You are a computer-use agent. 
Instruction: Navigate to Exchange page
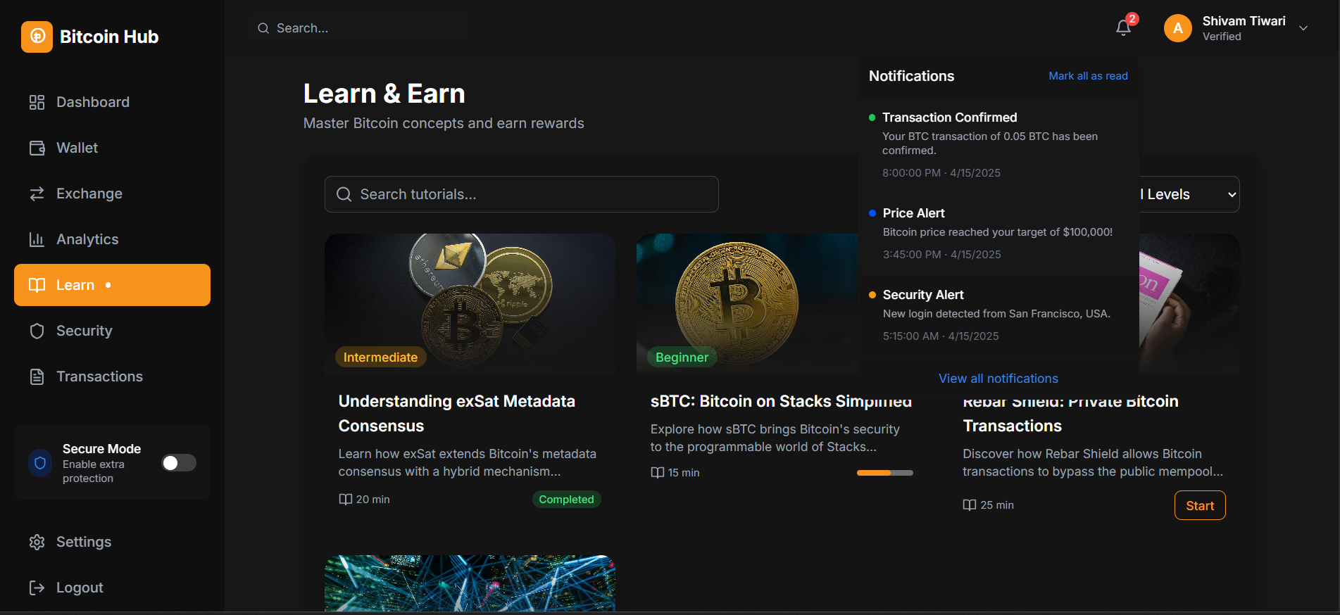113,194
